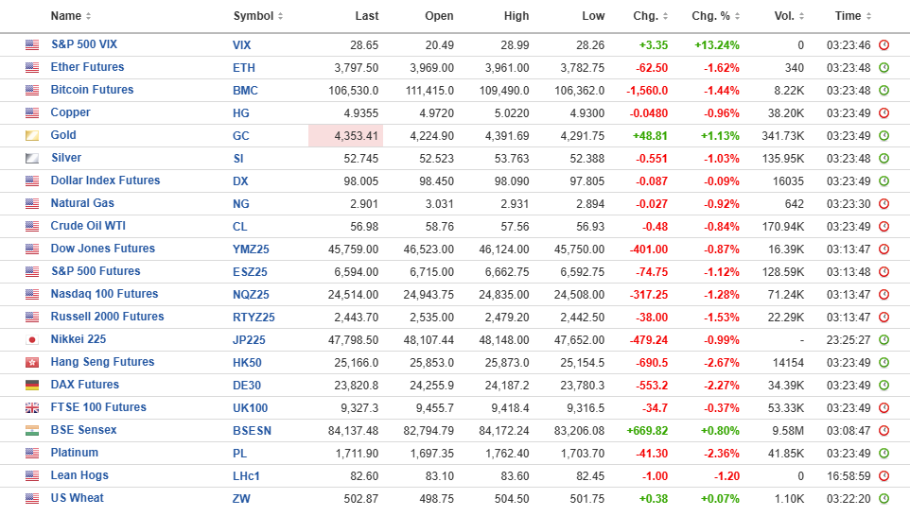
Task: Click the 9.58M volume value
Action: (x=788, y=431)
